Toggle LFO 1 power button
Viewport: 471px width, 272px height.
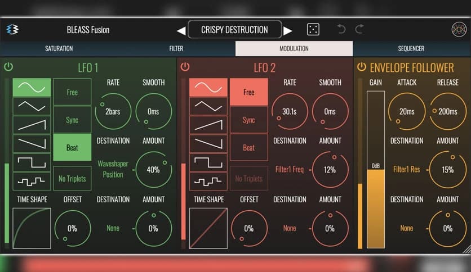pyautogui.click(x=8, y=67)
